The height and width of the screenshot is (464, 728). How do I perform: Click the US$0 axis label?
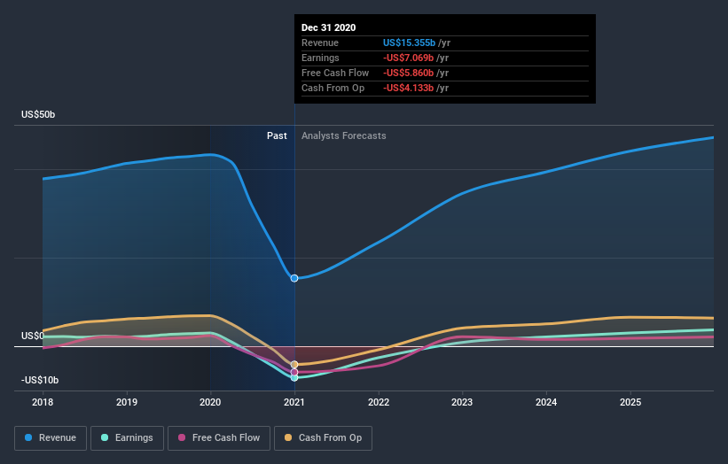pyautogui.click(x=33, y=336)
